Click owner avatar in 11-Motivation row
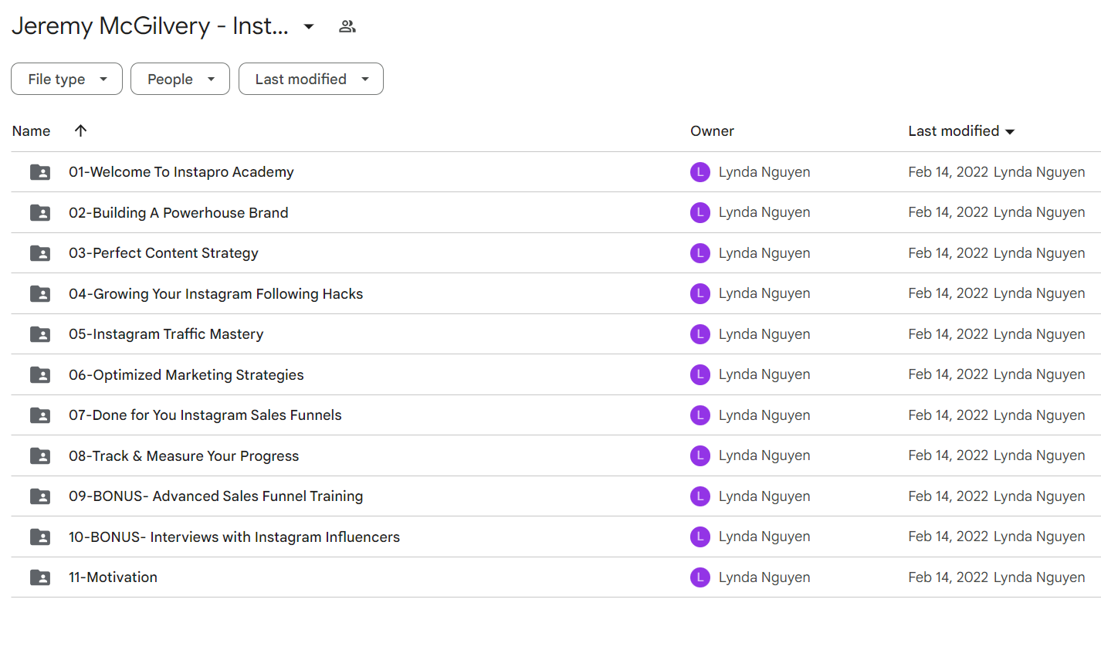The height and width of the screenshot is (650, 1101). [700, 577]
